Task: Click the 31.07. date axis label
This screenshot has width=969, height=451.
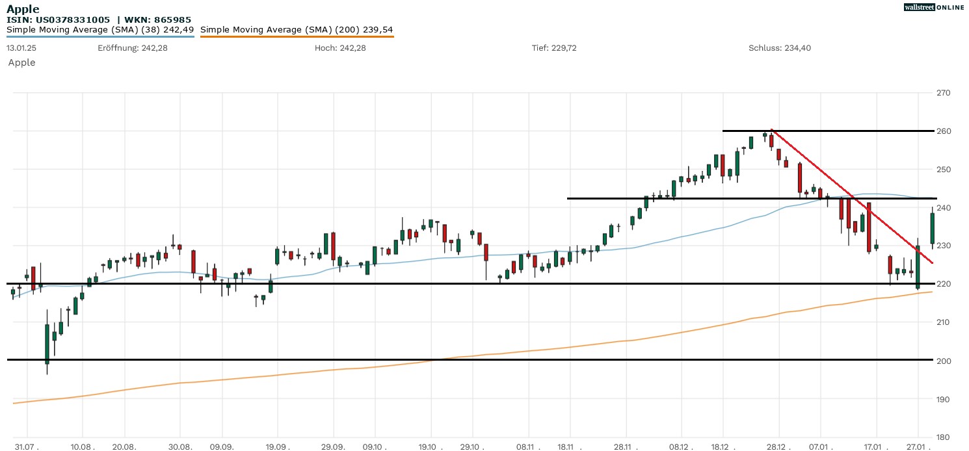Action: coord(27,447)
